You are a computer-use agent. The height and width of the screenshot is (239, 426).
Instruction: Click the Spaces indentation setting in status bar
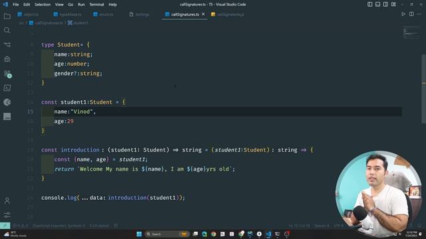(321, 226)
